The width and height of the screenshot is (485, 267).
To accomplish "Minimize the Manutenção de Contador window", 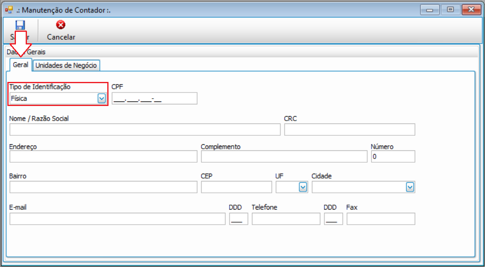I will tap(430, 10).
